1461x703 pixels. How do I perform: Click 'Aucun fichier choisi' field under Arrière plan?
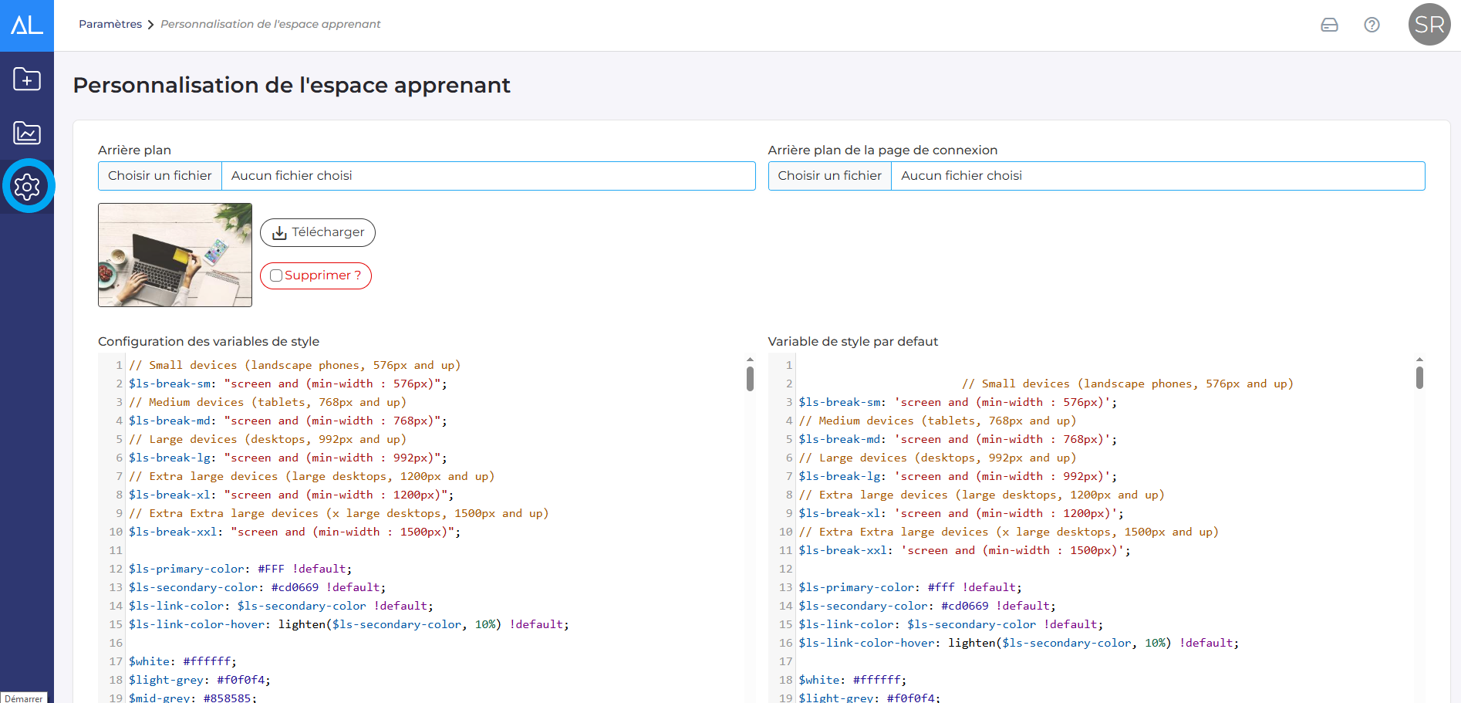(488, 176)
